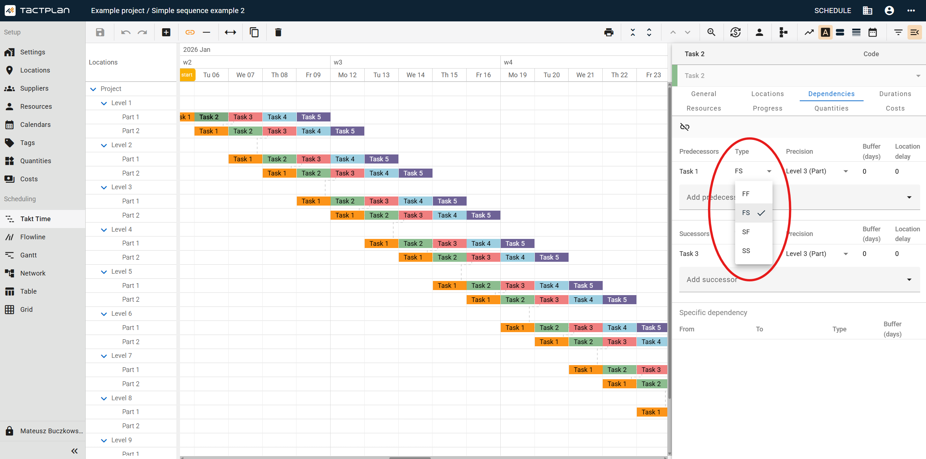Open the Add successor dropdown
The height and width of the screenshot is (459, 926).
799,280
